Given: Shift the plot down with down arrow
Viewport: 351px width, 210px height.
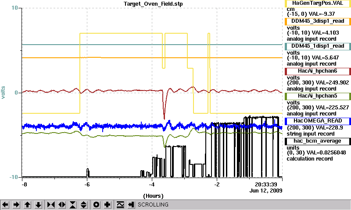Looking at the screenshot, I should (39, 204).
